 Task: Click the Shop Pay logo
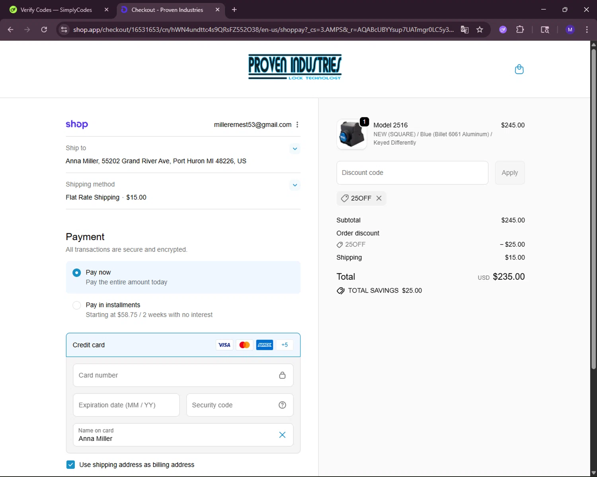point(77,124)
